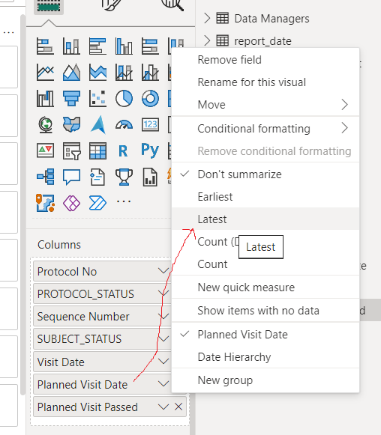Select the Card 123 visual
The image size is (381, 435).
tap(150, 124)
